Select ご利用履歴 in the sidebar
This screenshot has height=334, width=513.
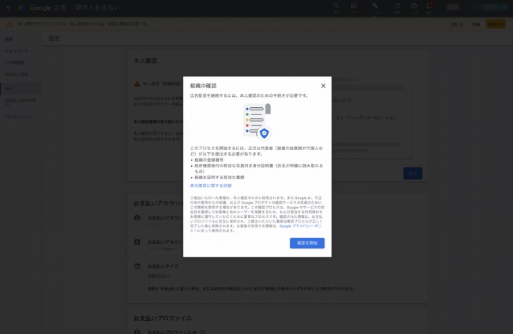click(x=15, y=63)
